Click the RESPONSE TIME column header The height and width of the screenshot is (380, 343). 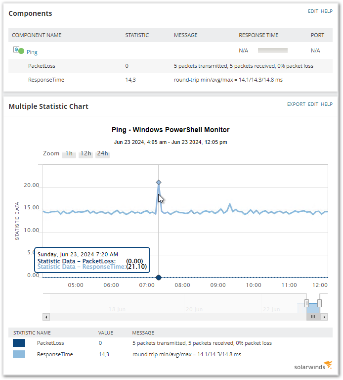click(258, 35)
